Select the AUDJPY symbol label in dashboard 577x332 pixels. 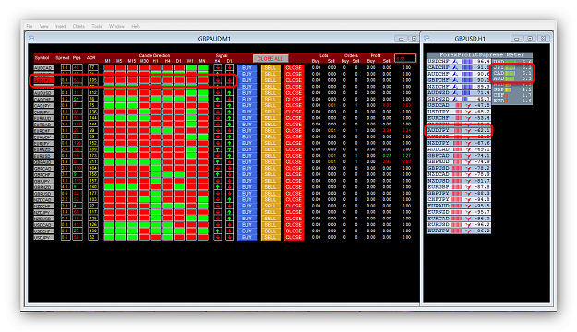[43, 80]
